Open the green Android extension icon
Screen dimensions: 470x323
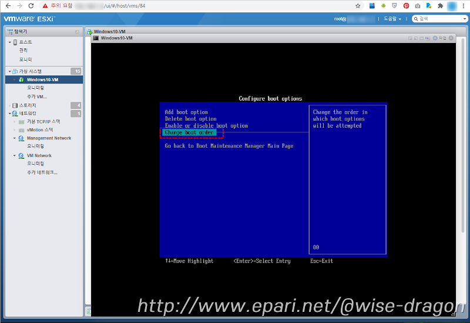pyautogui.click(x=384, y=6)
